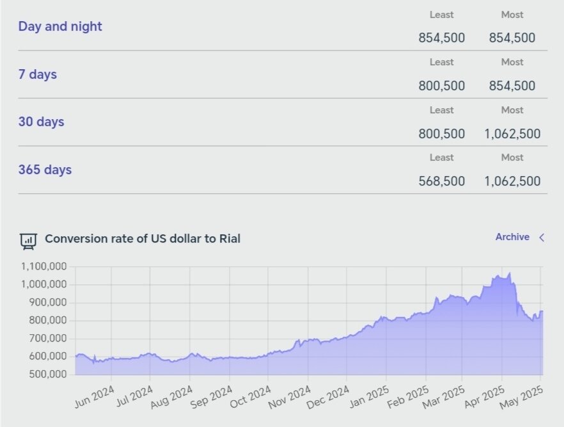
Task: Click the Day and night most value 854,500
Action: 512,38
